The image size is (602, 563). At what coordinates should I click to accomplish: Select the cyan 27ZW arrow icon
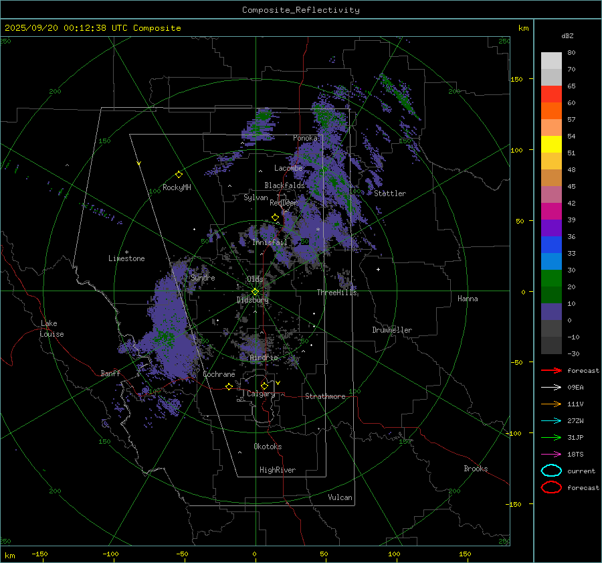tap(551, 420)
